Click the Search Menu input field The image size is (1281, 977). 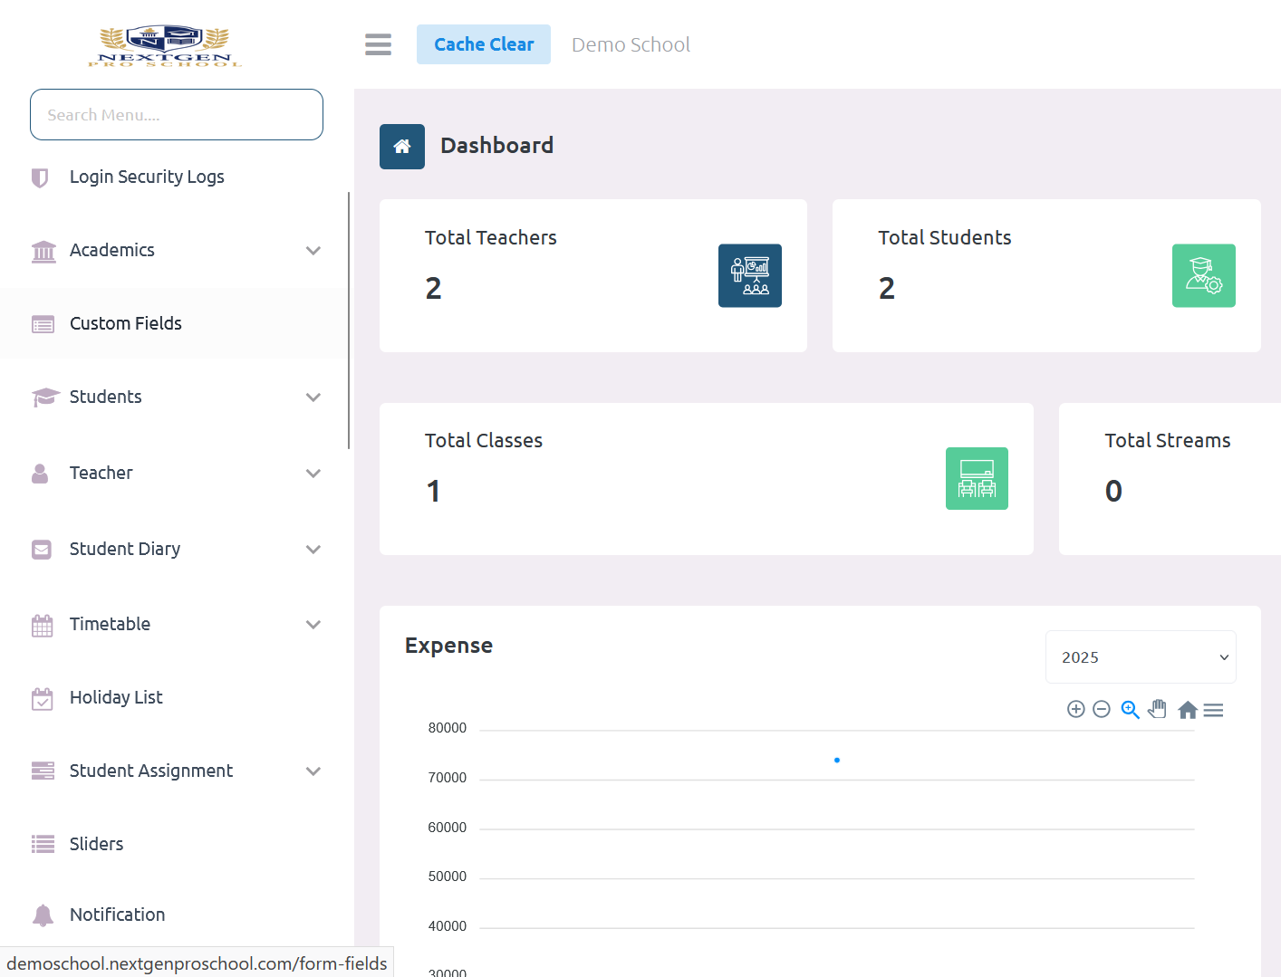click(x=177, y=115)
